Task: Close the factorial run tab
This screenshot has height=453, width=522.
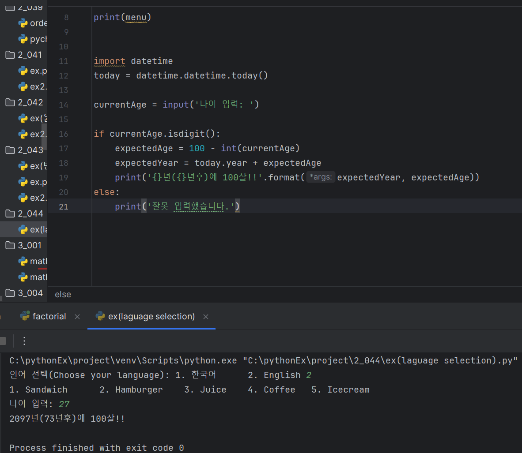Action: coord(77,317)
